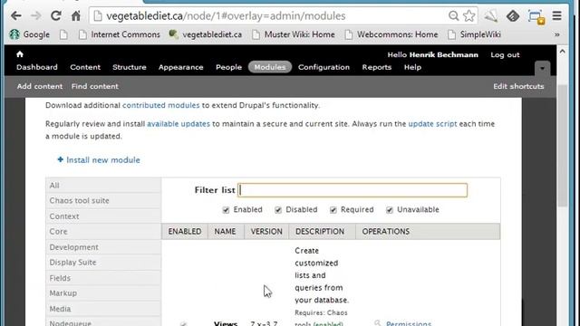Image resolution: width=580 pixels, height=326 pixels.
Task: Open the Muster Wiki: Home bookmark
Action: click(x=294, y=34)
